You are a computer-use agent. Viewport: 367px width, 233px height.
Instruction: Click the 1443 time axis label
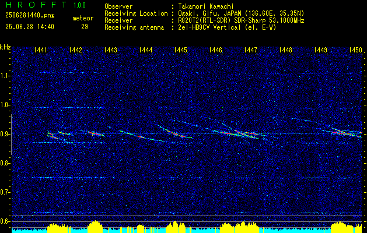click(110, 50)
